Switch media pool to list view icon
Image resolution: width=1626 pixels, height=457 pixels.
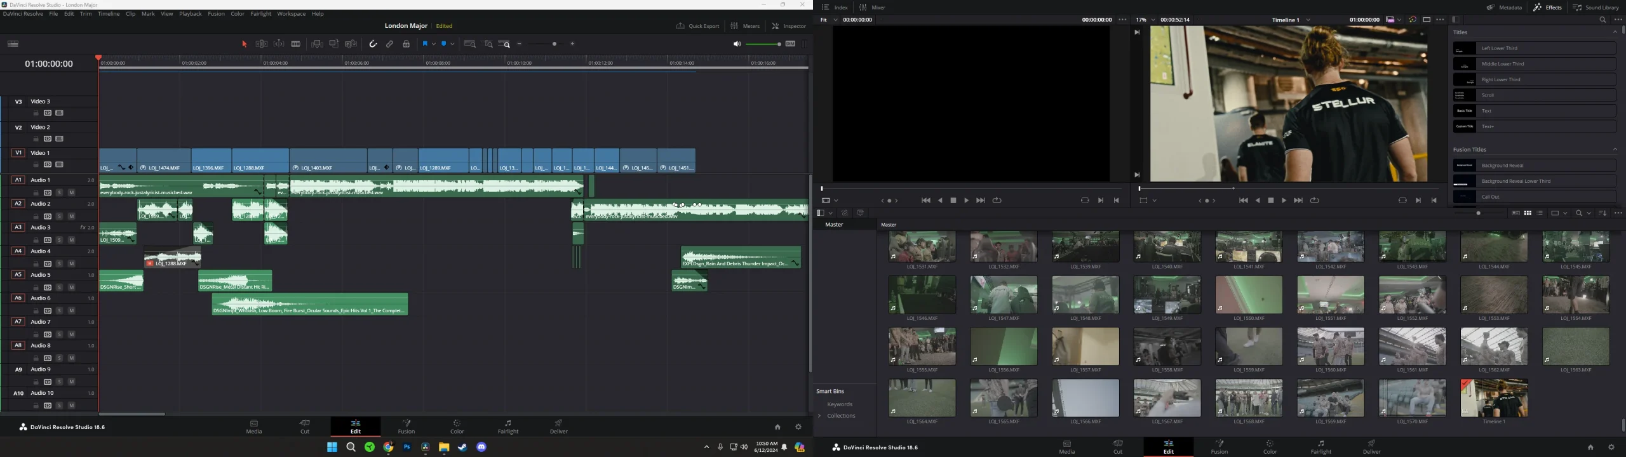1540,213
